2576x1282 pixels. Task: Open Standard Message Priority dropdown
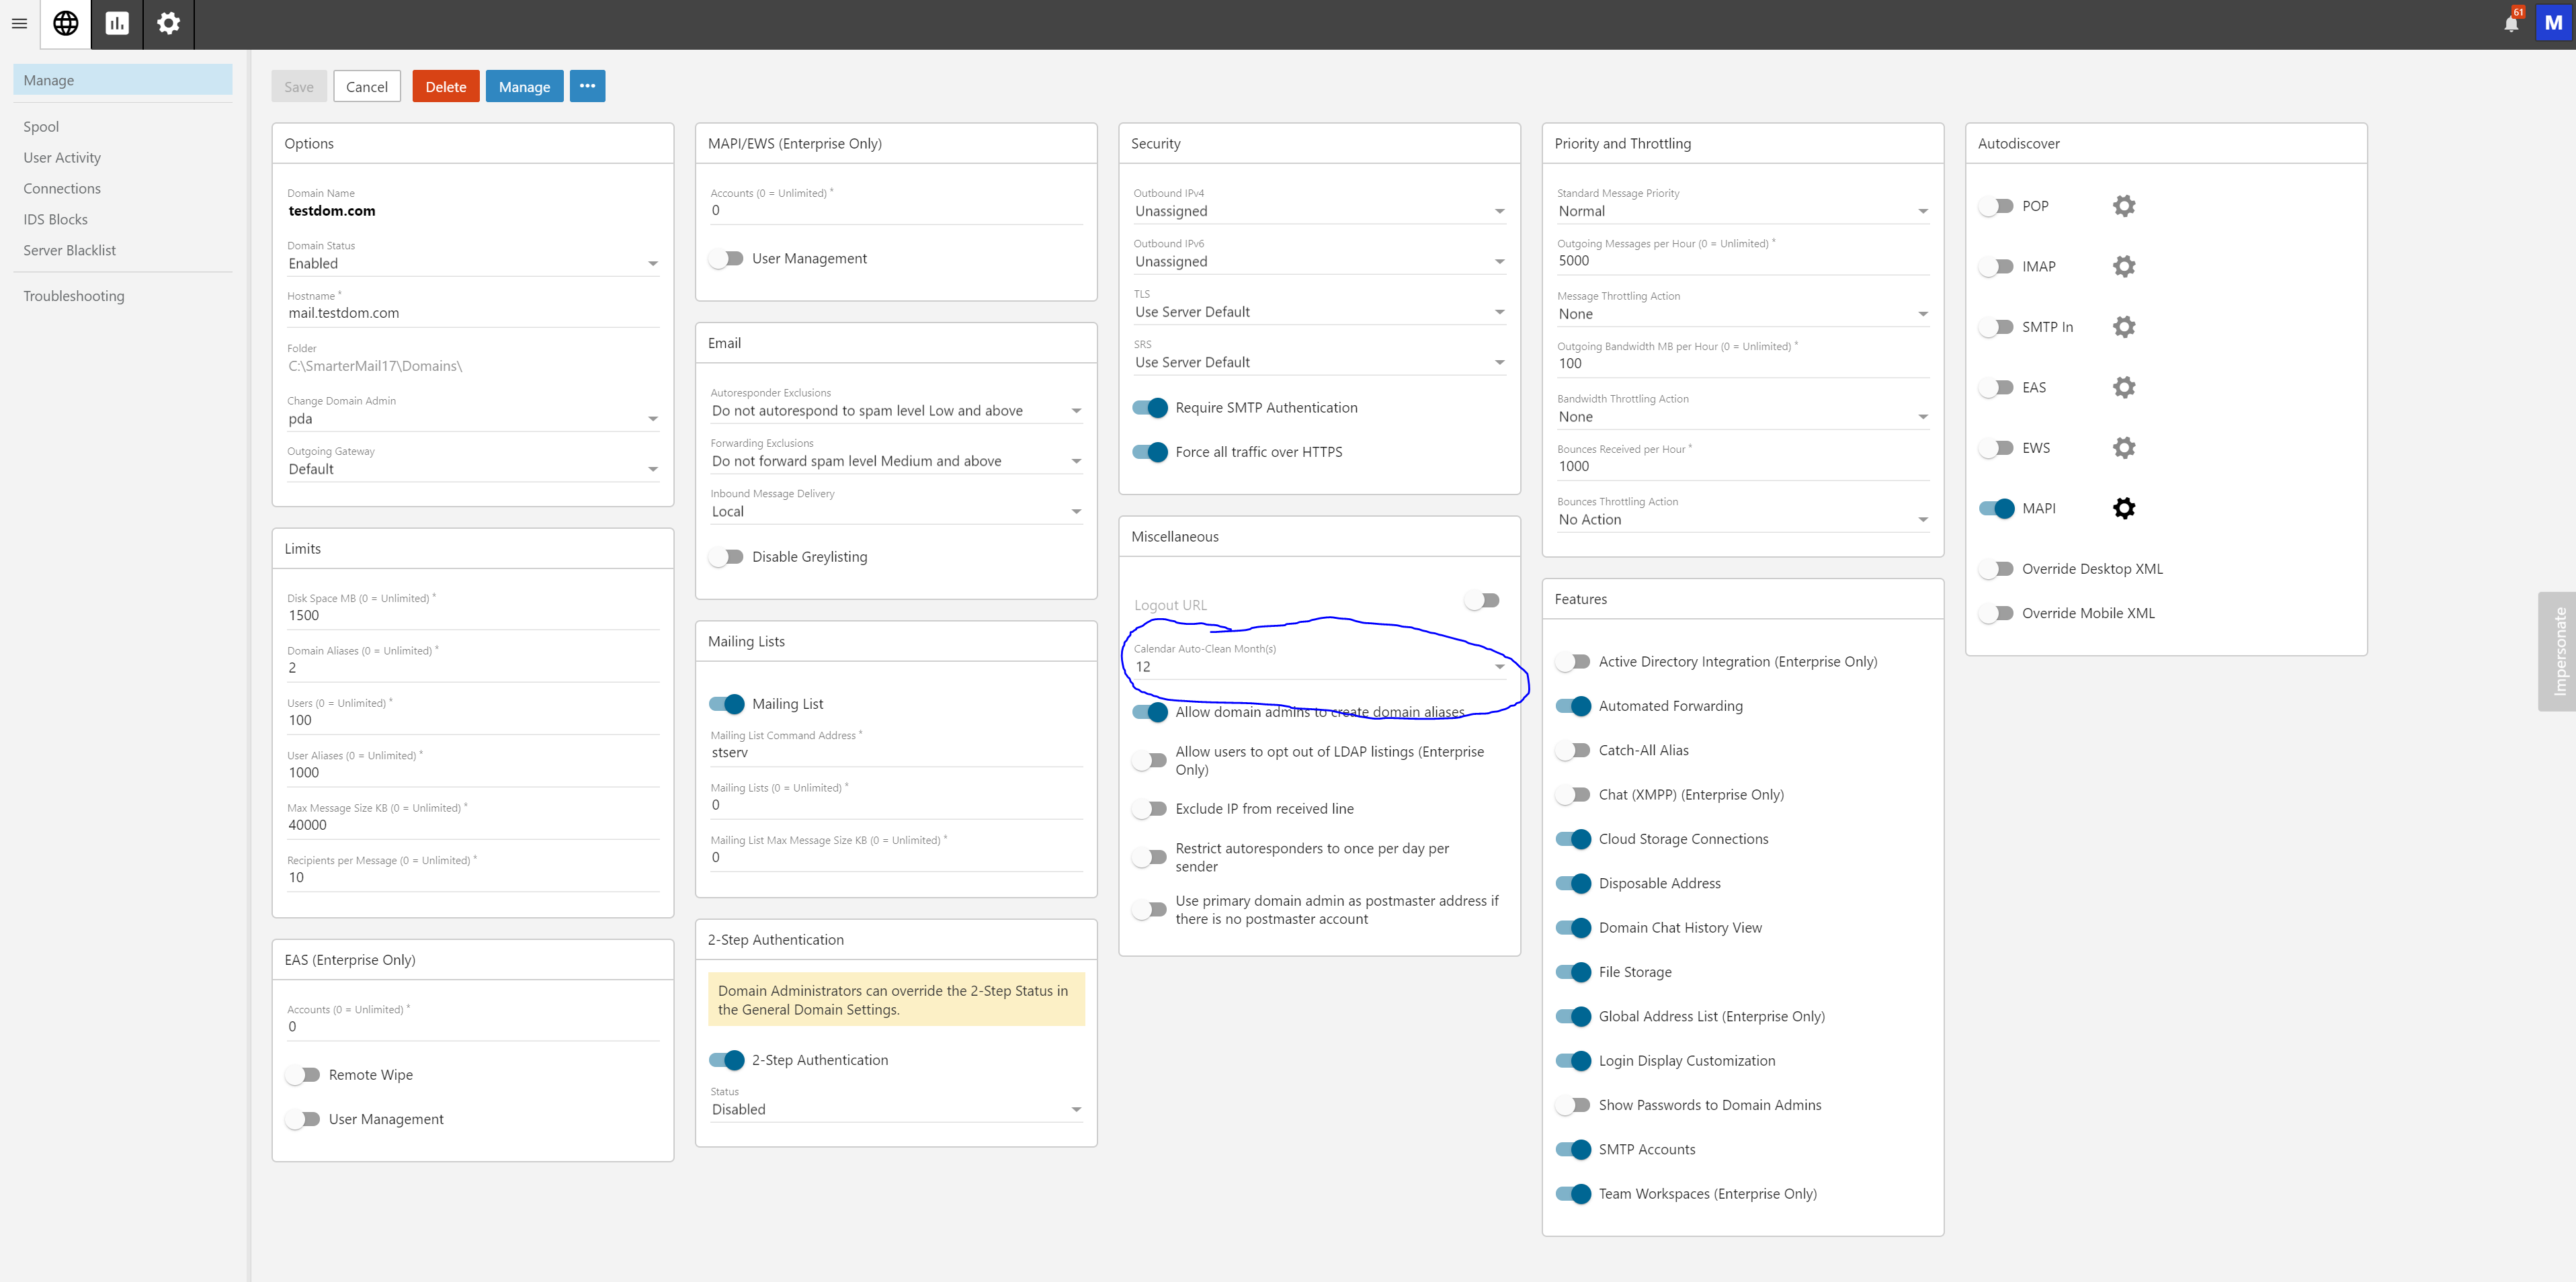[1741, 211]
